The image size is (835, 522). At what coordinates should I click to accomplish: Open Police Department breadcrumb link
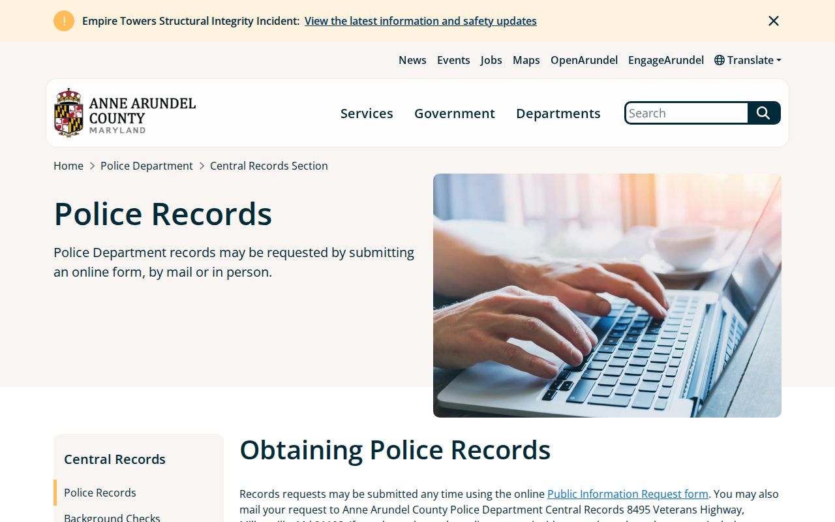pyautogui.click(x=147, y=166)
